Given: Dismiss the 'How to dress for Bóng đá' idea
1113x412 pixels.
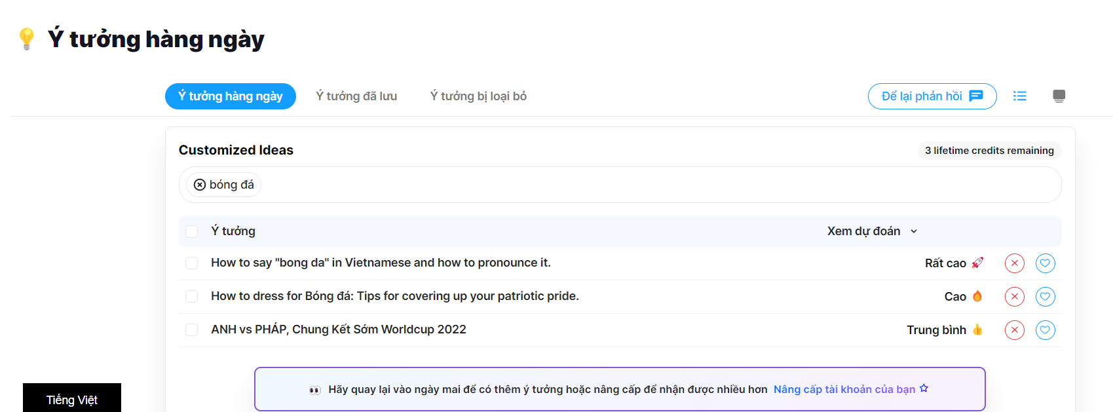Looking at the screenshot, I should 1015,297.
